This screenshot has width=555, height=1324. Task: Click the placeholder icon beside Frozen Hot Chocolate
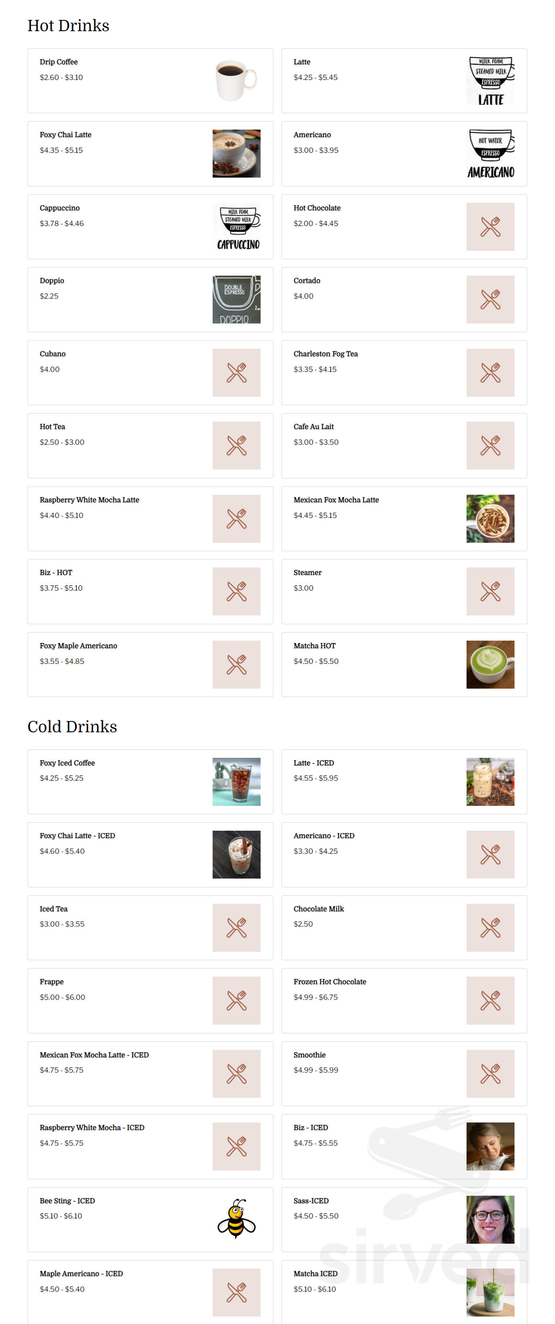point(491,1000)
